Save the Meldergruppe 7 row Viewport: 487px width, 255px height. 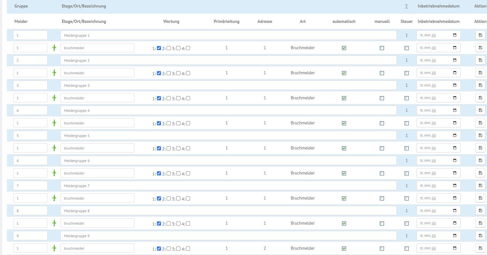coord(480,185)
